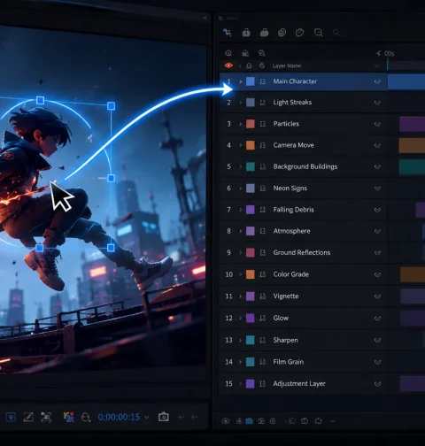
Task: Take a snapshot with the camera icon
Action: point(164,417)
